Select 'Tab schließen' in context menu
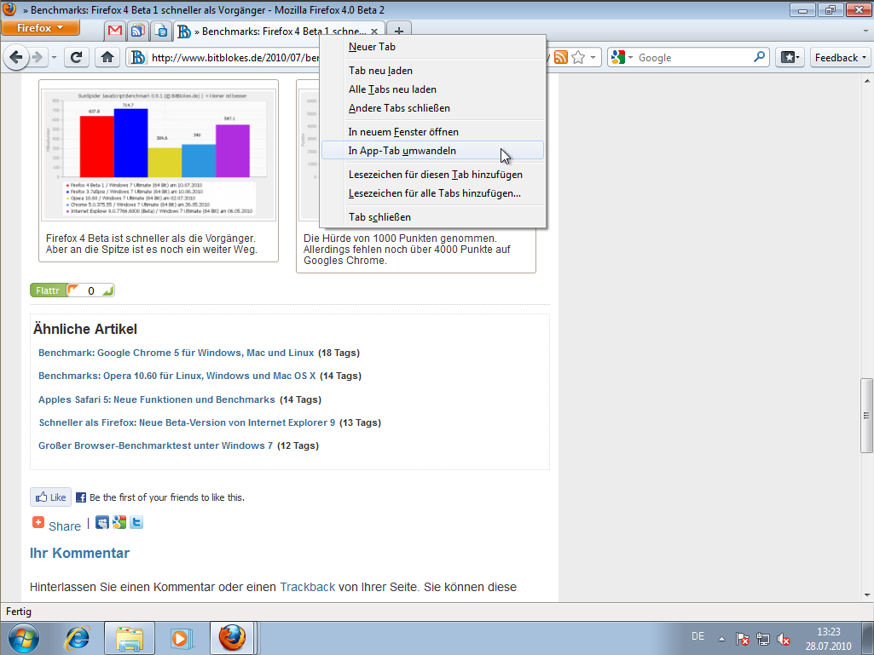This screenshot has height=655, width=874. 432,217
